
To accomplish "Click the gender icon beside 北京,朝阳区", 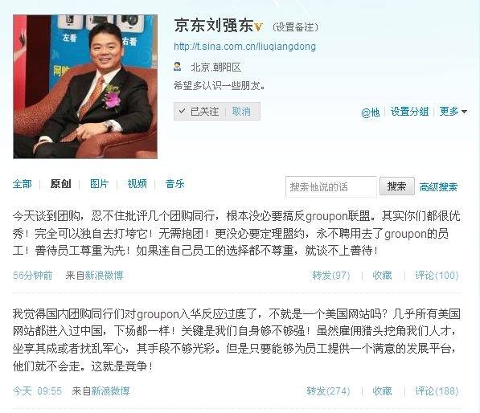I will [177, 67].
